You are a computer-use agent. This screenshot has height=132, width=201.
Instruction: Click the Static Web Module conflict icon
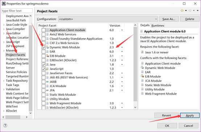(x=142, y=85)
